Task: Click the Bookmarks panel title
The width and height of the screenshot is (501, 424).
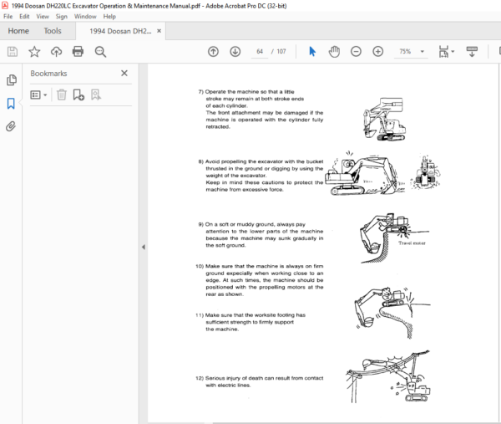Action: (x=48, y=74)
